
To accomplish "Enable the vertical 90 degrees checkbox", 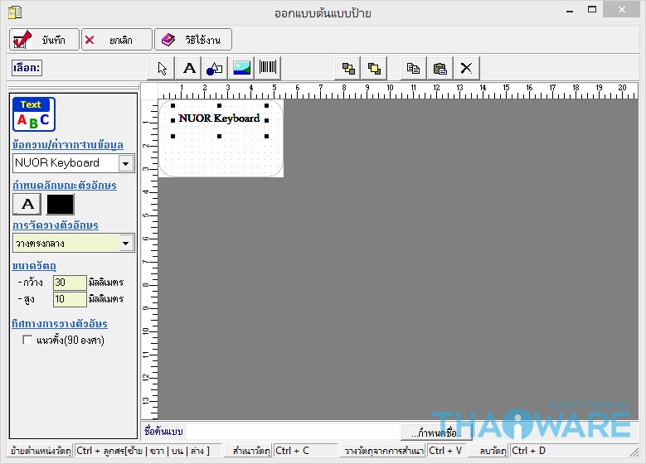I will 27,340.
